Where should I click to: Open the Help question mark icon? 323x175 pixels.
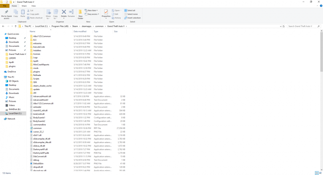321,6
